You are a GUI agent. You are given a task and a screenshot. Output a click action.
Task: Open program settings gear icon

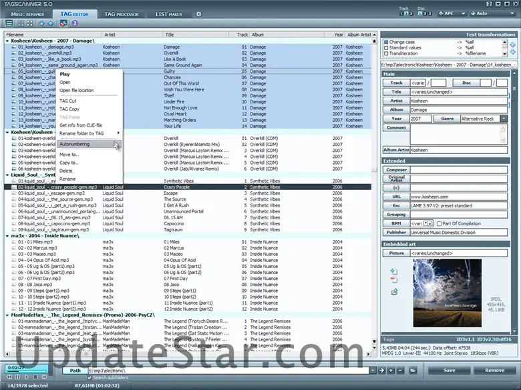click(198, 14)
